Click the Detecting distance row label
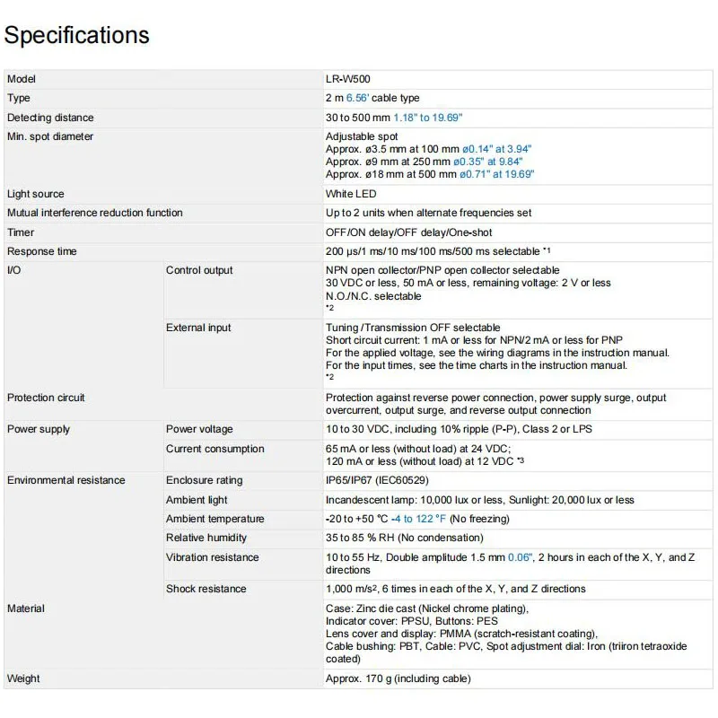 (50, 118)
